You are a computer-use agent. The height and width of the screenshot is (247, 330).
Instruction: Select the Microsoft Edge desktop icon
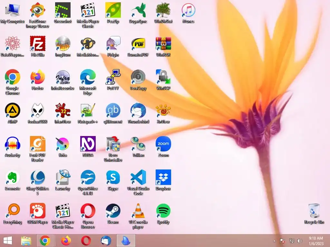88,77
